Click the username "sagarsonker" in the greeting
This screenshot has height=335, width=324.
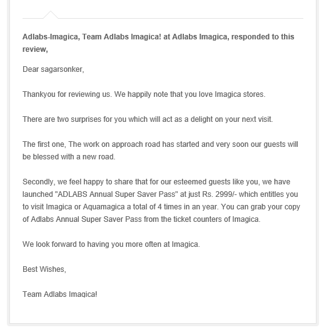61,69
